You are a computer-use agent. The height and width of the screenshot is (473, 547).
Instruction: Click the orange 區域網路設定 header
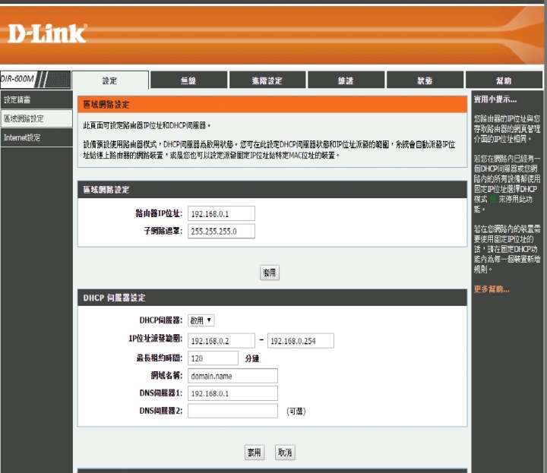pyautogui.click(x=272, y=104)
